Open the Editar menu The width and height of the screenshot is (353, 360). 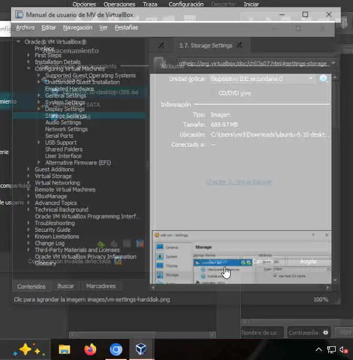(48, 27)
